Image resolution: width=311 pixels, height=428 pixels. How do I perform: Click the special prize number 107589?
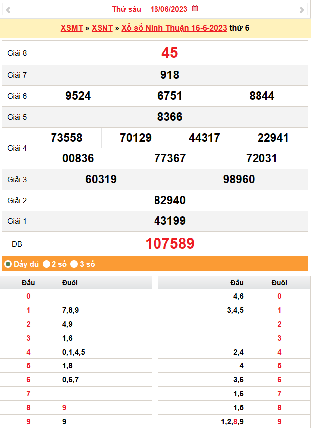pyautogui.click(x=169, y=244)
